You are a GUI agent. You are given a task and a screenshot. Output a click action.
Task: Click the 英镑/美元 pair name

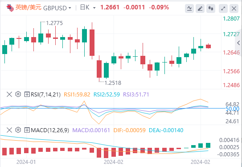28,8
